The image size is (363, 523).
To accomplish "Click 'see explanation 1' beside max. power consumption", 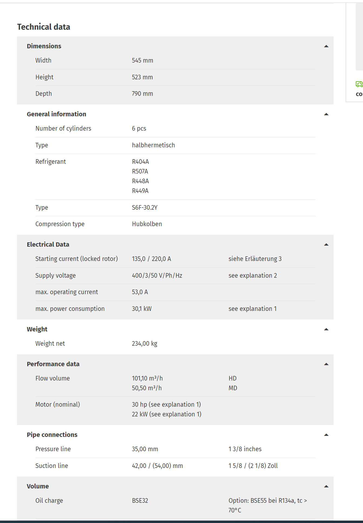I will point(253,309).
